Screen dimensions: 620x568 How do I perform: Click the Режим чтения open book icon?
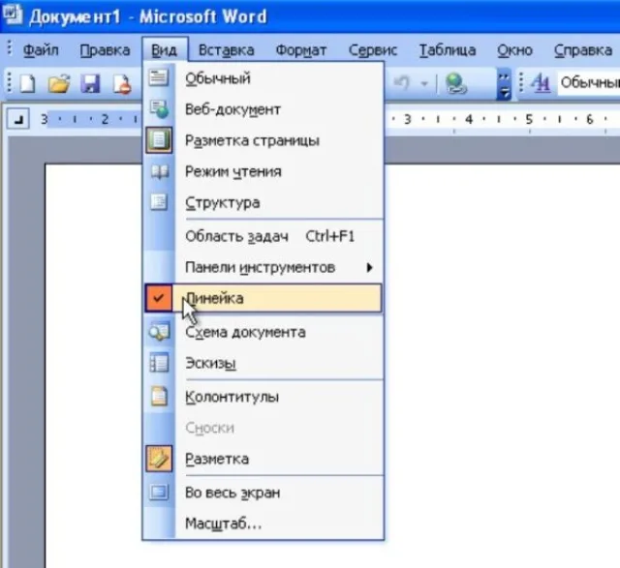(159, 171)
